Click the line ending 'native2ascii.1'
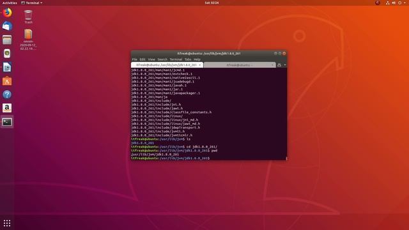409x230 pixels. 166,78
